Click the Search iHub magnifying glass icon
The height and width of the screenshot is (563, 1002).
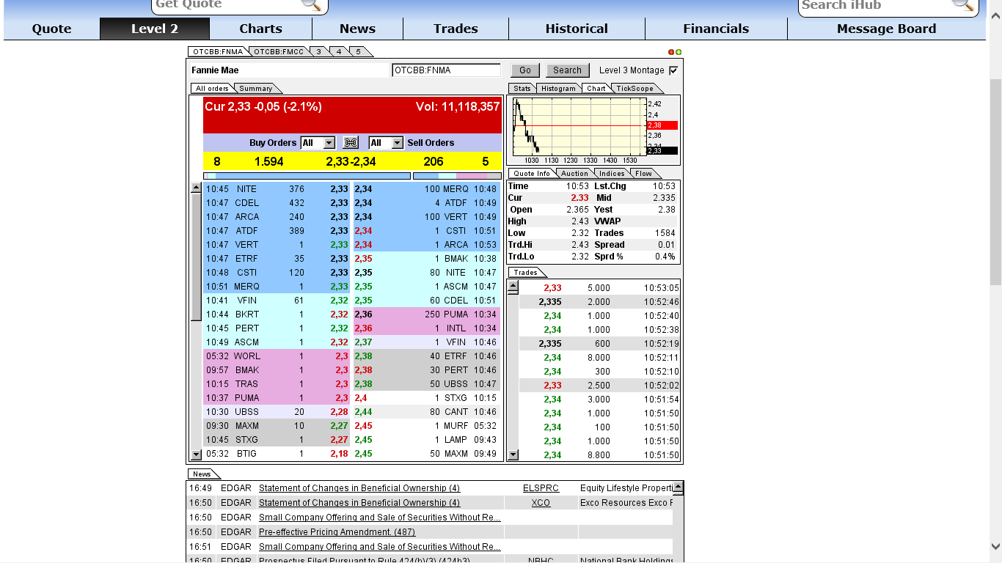click(963, 6)
